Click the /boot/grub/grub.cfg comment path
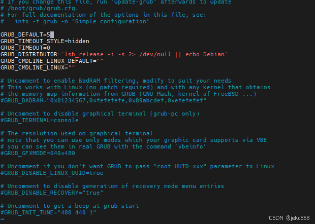The image size is (315, 224). 43,9
